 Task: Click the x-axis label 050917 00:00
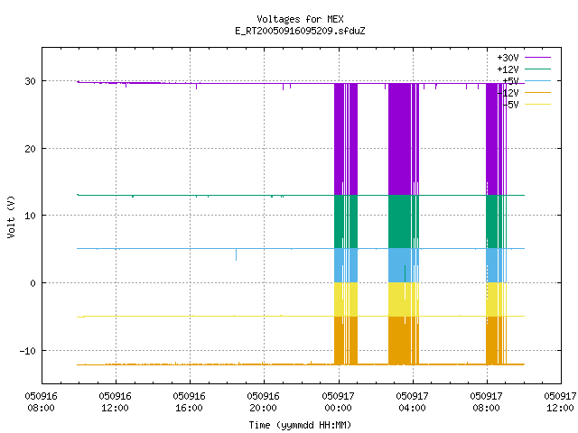(338, 402)
